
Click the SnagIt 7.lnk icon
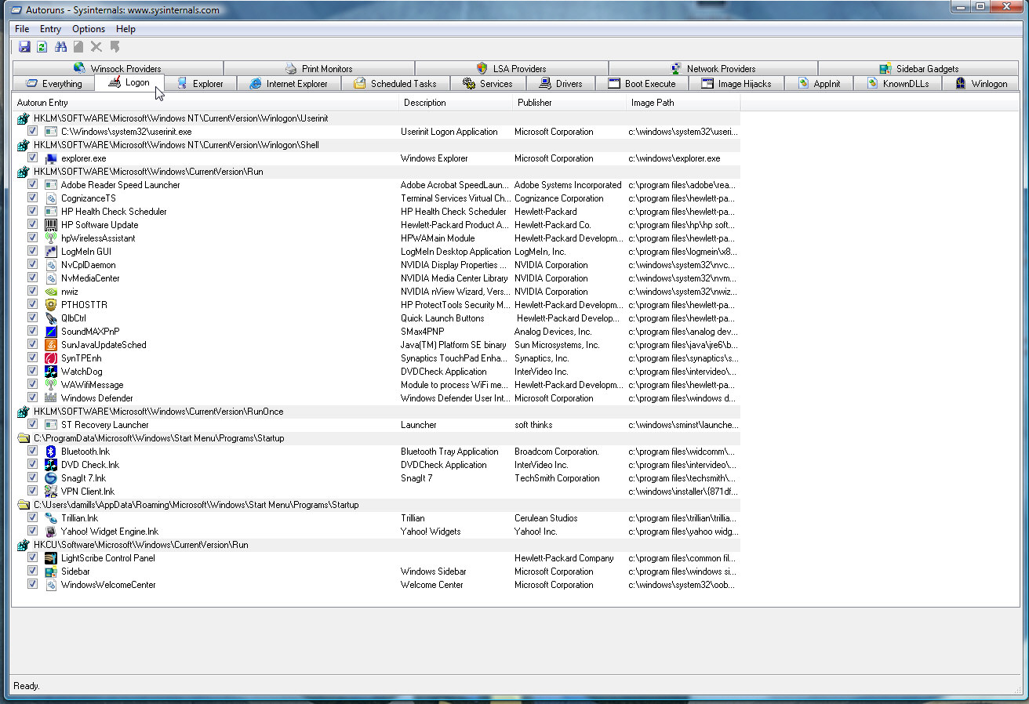(x=51, y=478)
